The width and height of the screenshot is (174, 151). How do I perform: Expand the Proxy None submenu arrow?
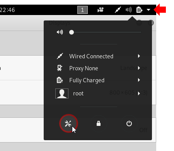[139, 68]
